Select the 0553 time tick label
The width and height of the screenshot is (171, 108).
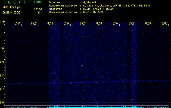click(x=50, y=23)
